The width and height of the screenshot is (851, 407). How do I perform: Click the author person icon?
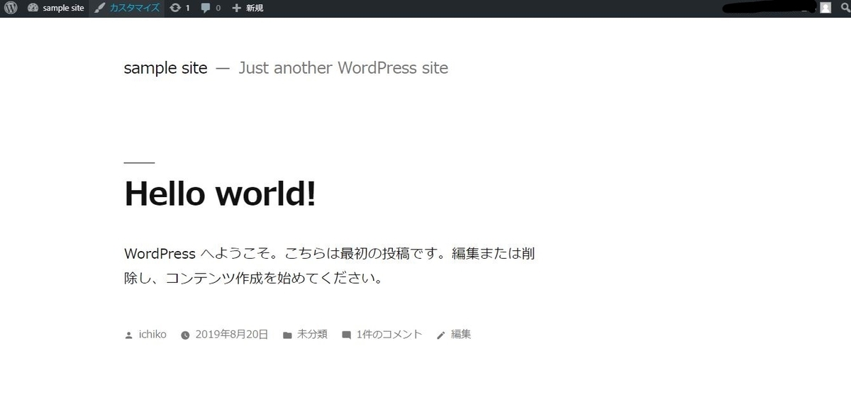128,335
